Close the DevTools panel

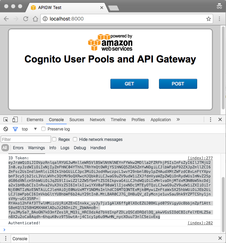pos(220,119)
